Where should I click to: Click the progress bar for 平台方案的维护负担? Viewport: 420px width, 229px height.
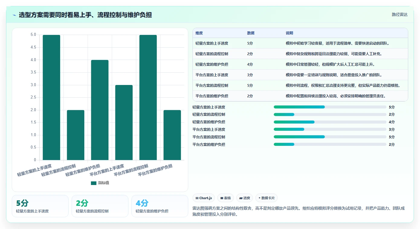point(330,144)
